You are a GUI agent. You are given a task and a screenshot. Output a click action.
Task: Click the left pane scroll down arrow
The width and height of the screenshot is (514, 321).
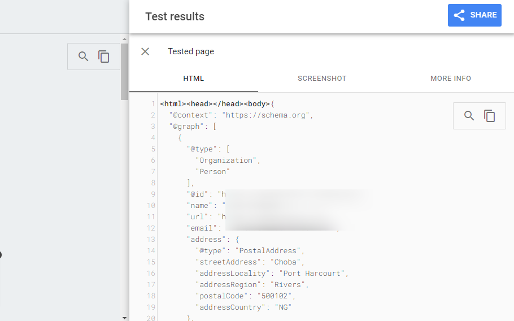click(124, 318)
